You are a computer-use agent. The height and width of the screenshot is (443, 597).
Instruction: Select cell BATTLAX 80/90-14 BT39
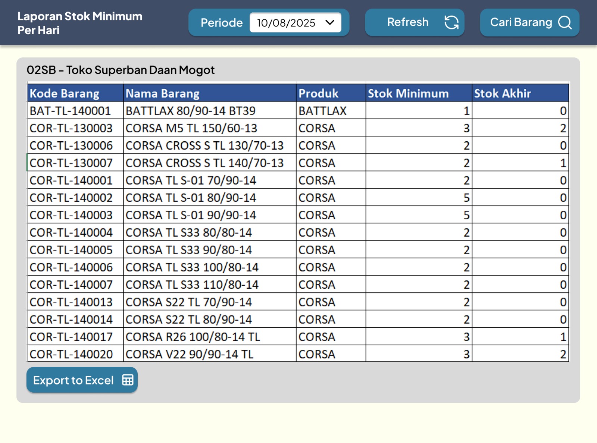point(210,111)
